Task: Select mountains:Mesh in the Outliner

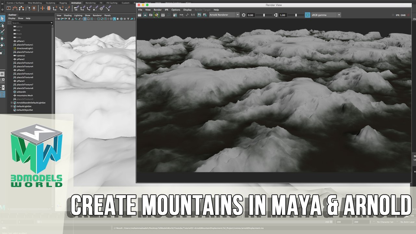Action: click(x=25, y=96)
